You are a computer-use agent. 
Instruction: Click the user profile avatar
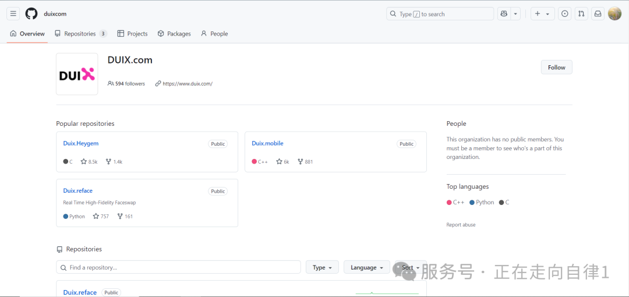pyautogui.click(x=614, y=14)
